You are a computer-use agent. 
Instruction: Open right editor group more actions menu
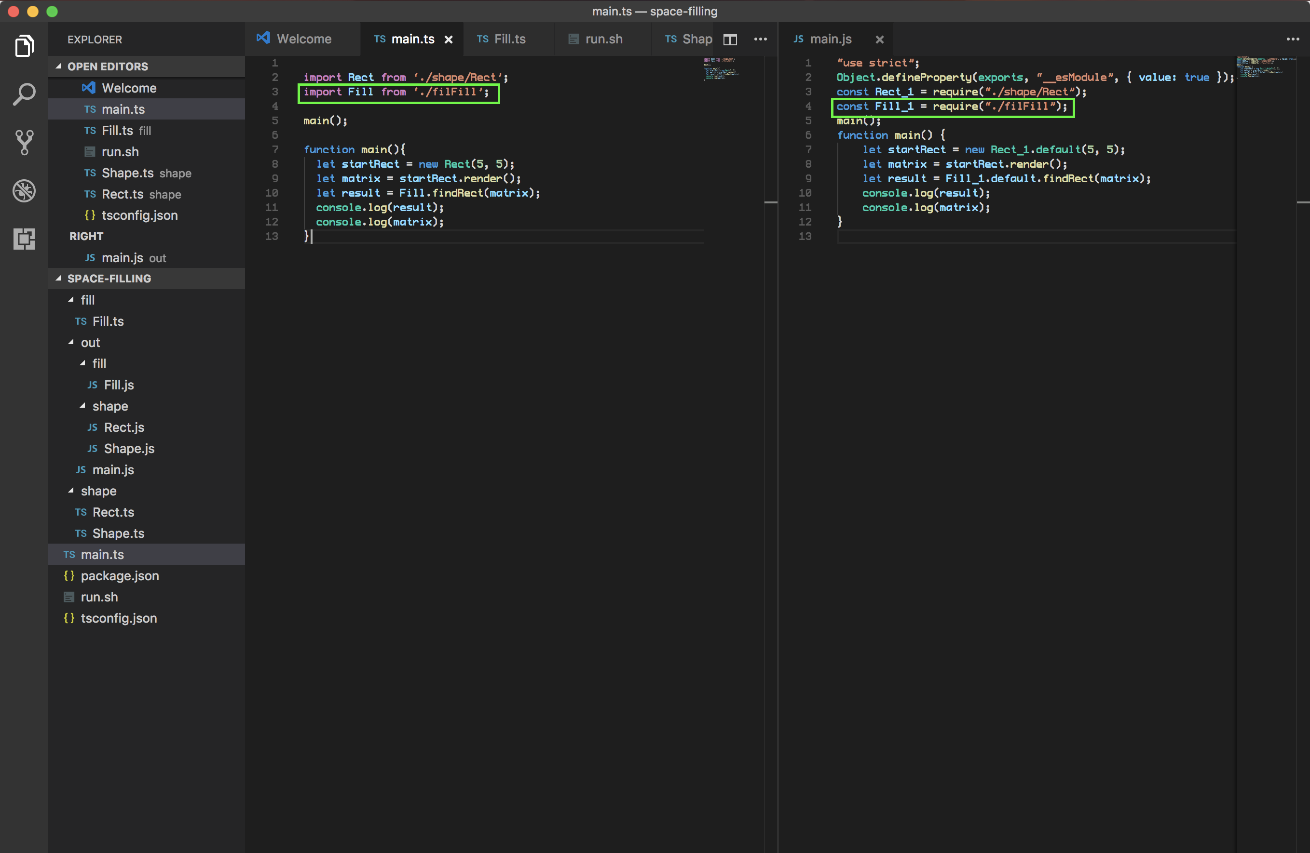1292,39
